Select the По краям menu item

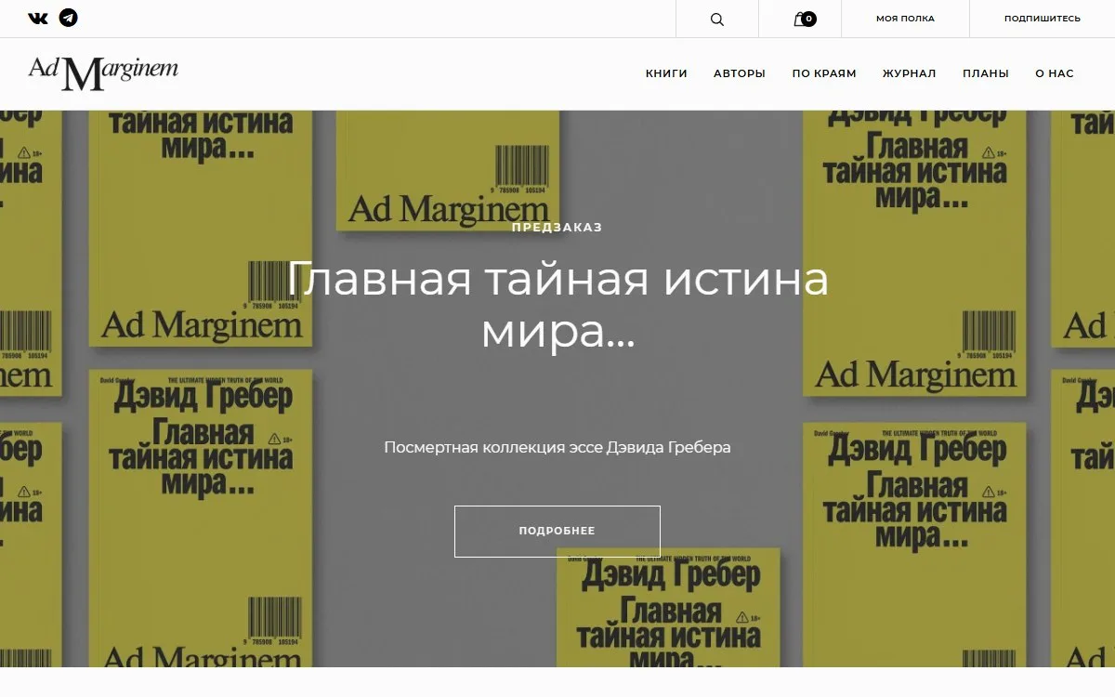point(824,73)
